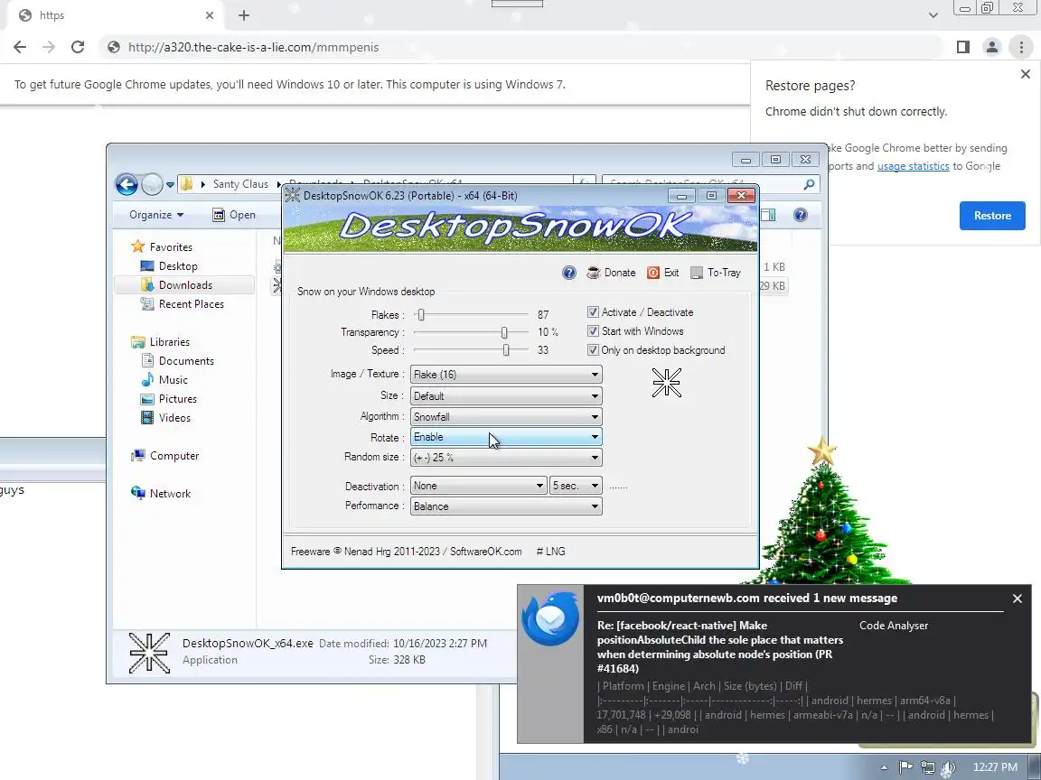
Task: Open Music library in sidebar
Action: point(173,380)
